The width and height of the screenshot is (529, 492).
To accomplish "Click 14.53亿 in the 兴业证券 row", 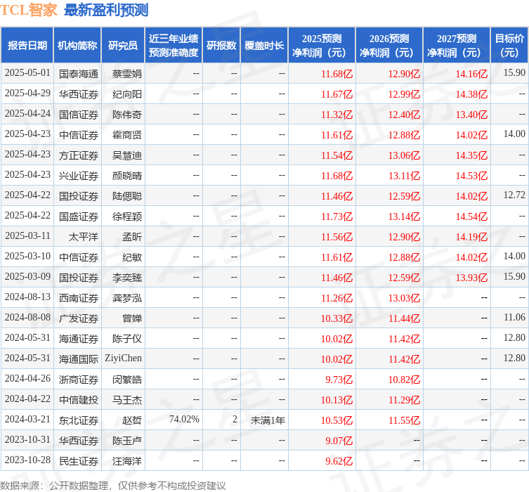I will (471, 176).
